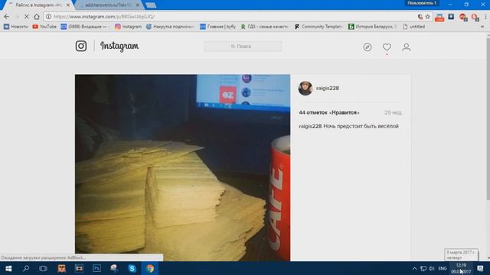Open the Новости bookmark
Screen dimensions: 490x275
pos(15,27)
